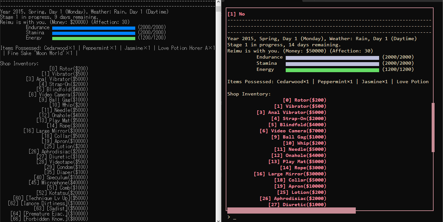
Task: Select [13] Play Mat($5000) in white-text shop list
Action: point(62,120)
